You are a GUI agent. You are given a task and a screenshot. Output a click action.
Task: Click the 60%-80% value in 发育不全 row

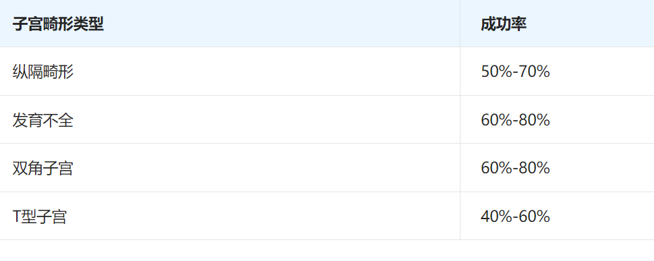pyautogui.click(x=515, y=120)
